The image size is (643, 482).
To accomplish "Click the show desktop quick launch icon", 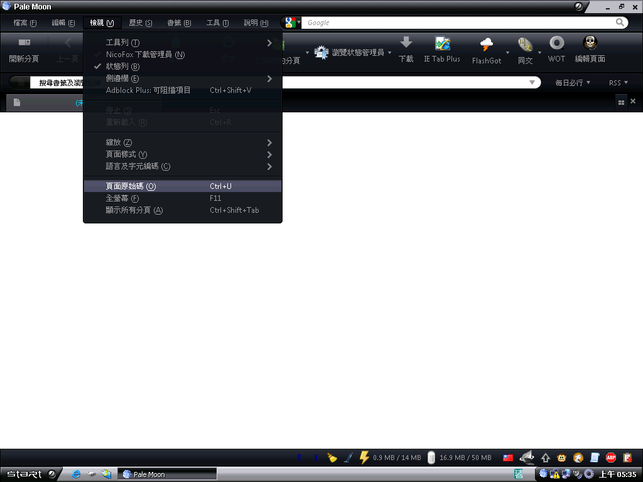I will coord(106,474).
